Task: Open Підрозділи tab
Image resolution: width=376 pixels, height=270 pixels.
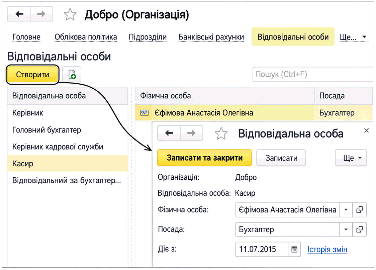Action: click(148, 37)
